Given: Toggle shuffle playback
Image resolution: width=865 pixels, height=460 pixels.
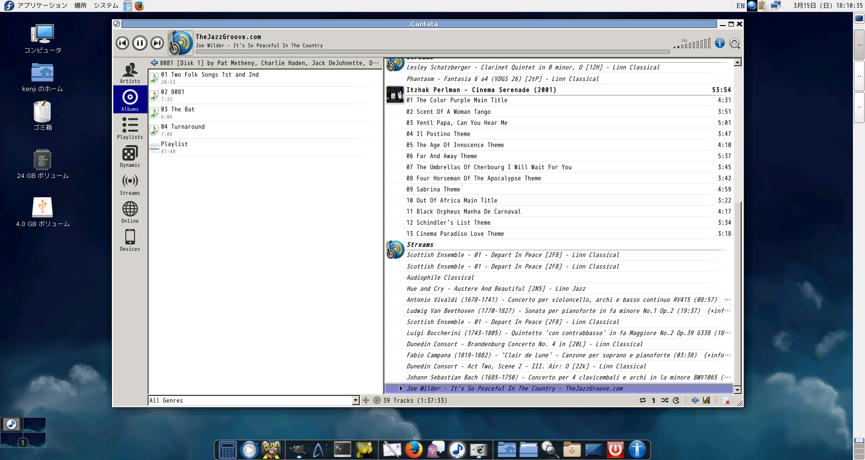Looking at the screenshot, I should click(x=665, y=400).
